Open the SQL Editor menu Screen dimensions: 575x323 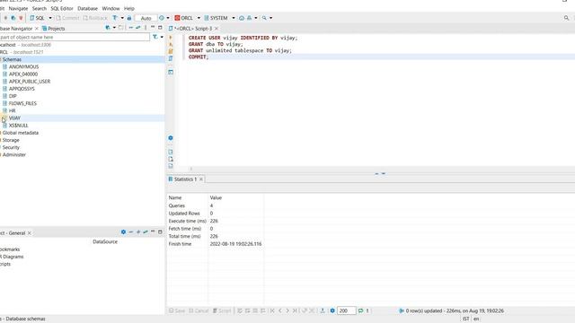click(62, 8)
